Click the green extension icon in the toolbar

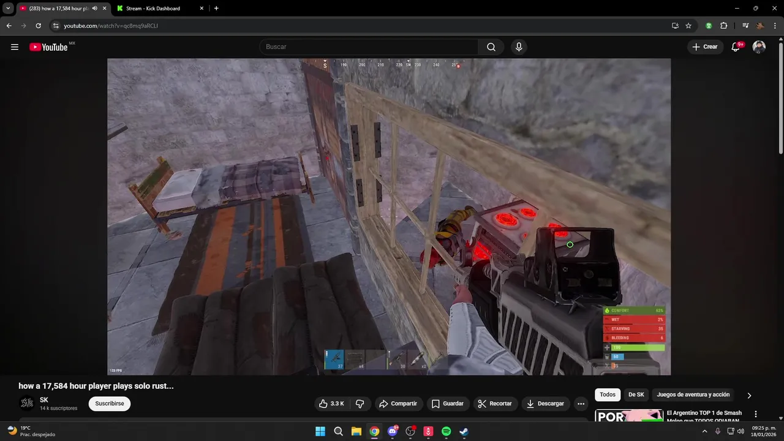click(x=709, y=26)
